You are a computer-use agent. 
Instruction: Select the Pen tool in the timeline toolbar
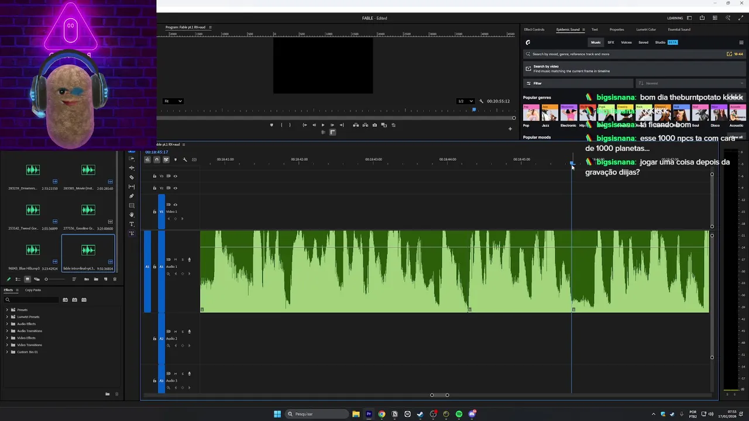point(132,196)
